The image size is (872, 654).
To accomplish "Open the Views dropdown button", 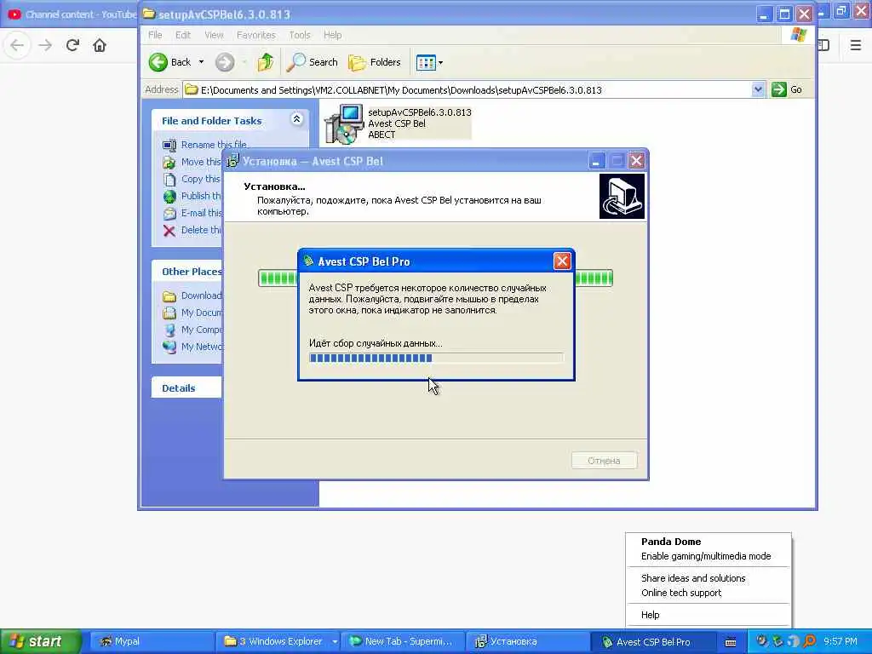I will tap(430, 63).
